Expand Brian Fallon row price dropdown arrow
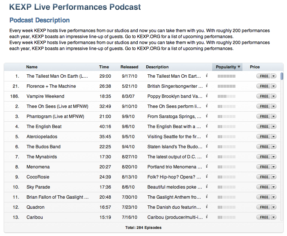Screen dimensions: 287x236 coord(274,197)
